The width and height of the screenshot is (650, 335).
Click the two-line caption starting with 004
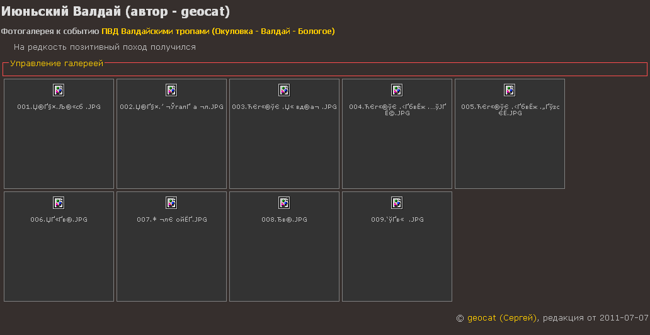click(397, 110)
